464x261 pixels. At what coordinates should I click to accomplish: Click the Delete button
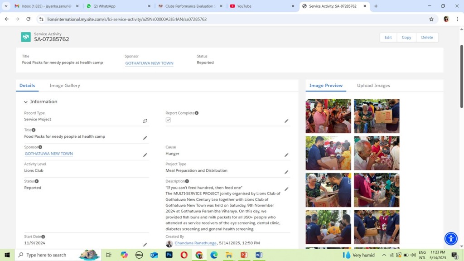[427, 37]
